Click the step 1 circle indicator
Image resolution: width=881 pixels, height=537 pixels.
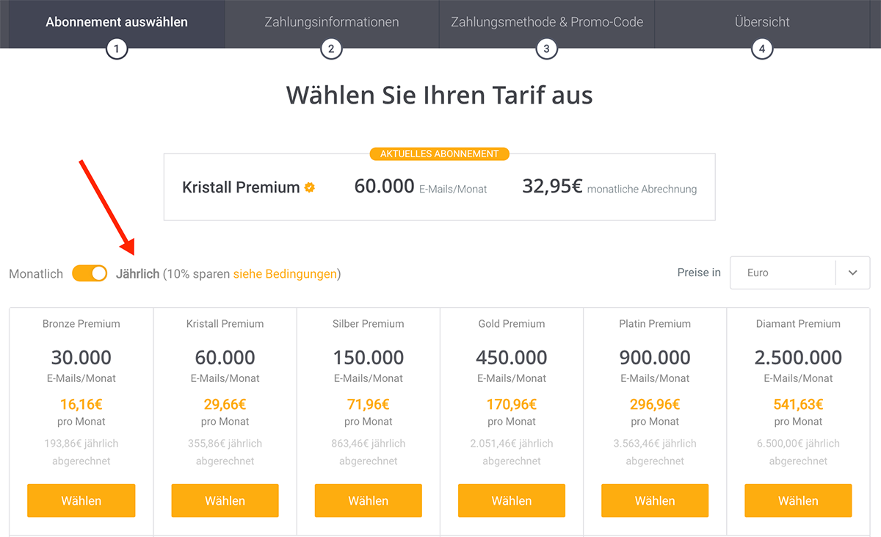(x=116, y=49)
